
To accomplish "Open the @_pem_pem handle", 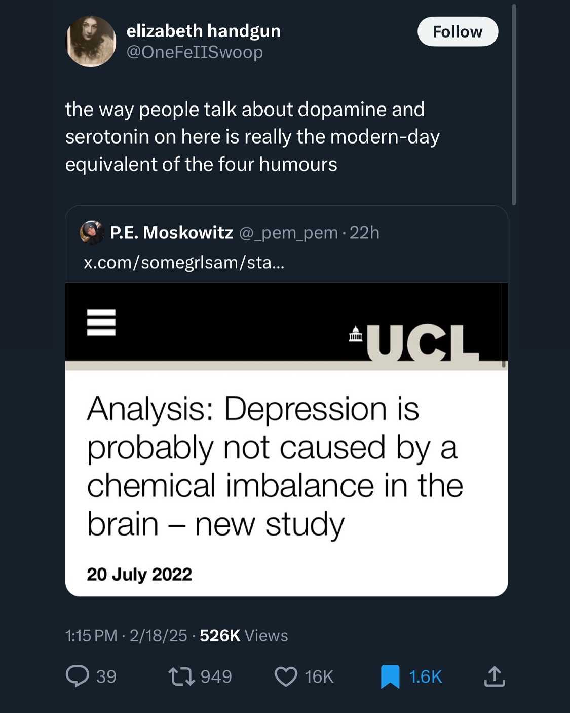I will [288, 233].
